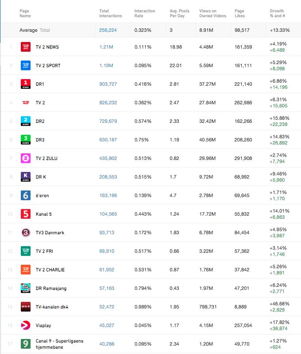Click the TV 2 SPORT blue logo icon
The image size is (301, 354).
click(x=26, y=65)
